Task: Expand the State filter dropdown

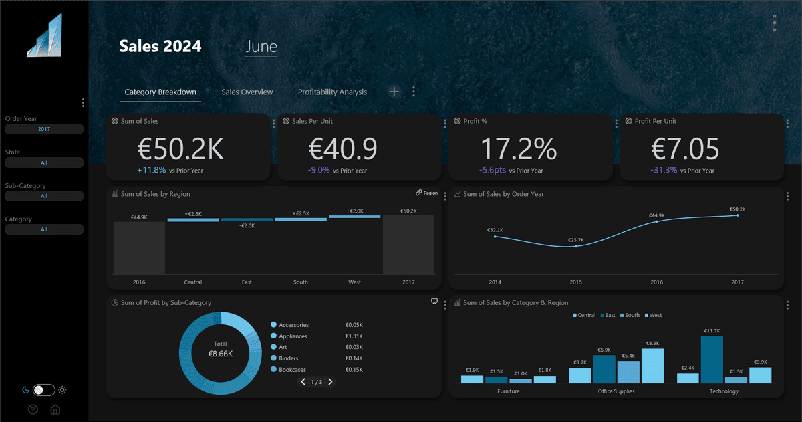Action: click(x=44, y=163)
